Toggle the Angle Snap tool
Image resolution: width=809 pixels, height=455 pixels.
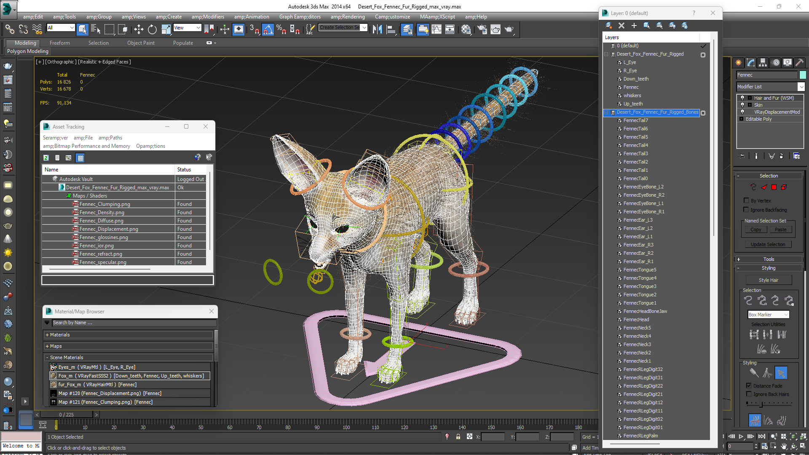point(268,29)
